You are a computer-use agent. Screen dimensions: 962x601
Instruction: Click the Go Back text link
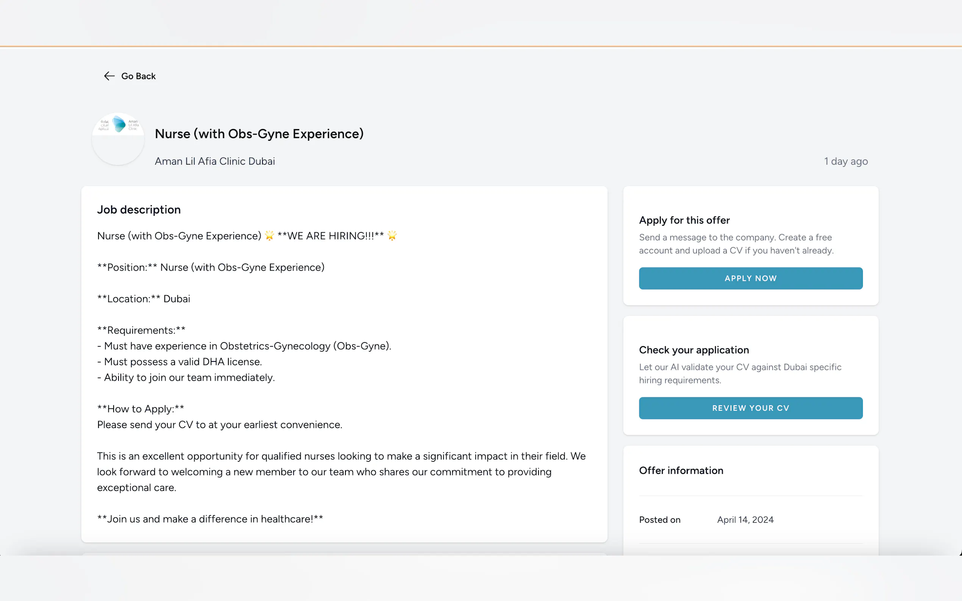tap(138, 76)
